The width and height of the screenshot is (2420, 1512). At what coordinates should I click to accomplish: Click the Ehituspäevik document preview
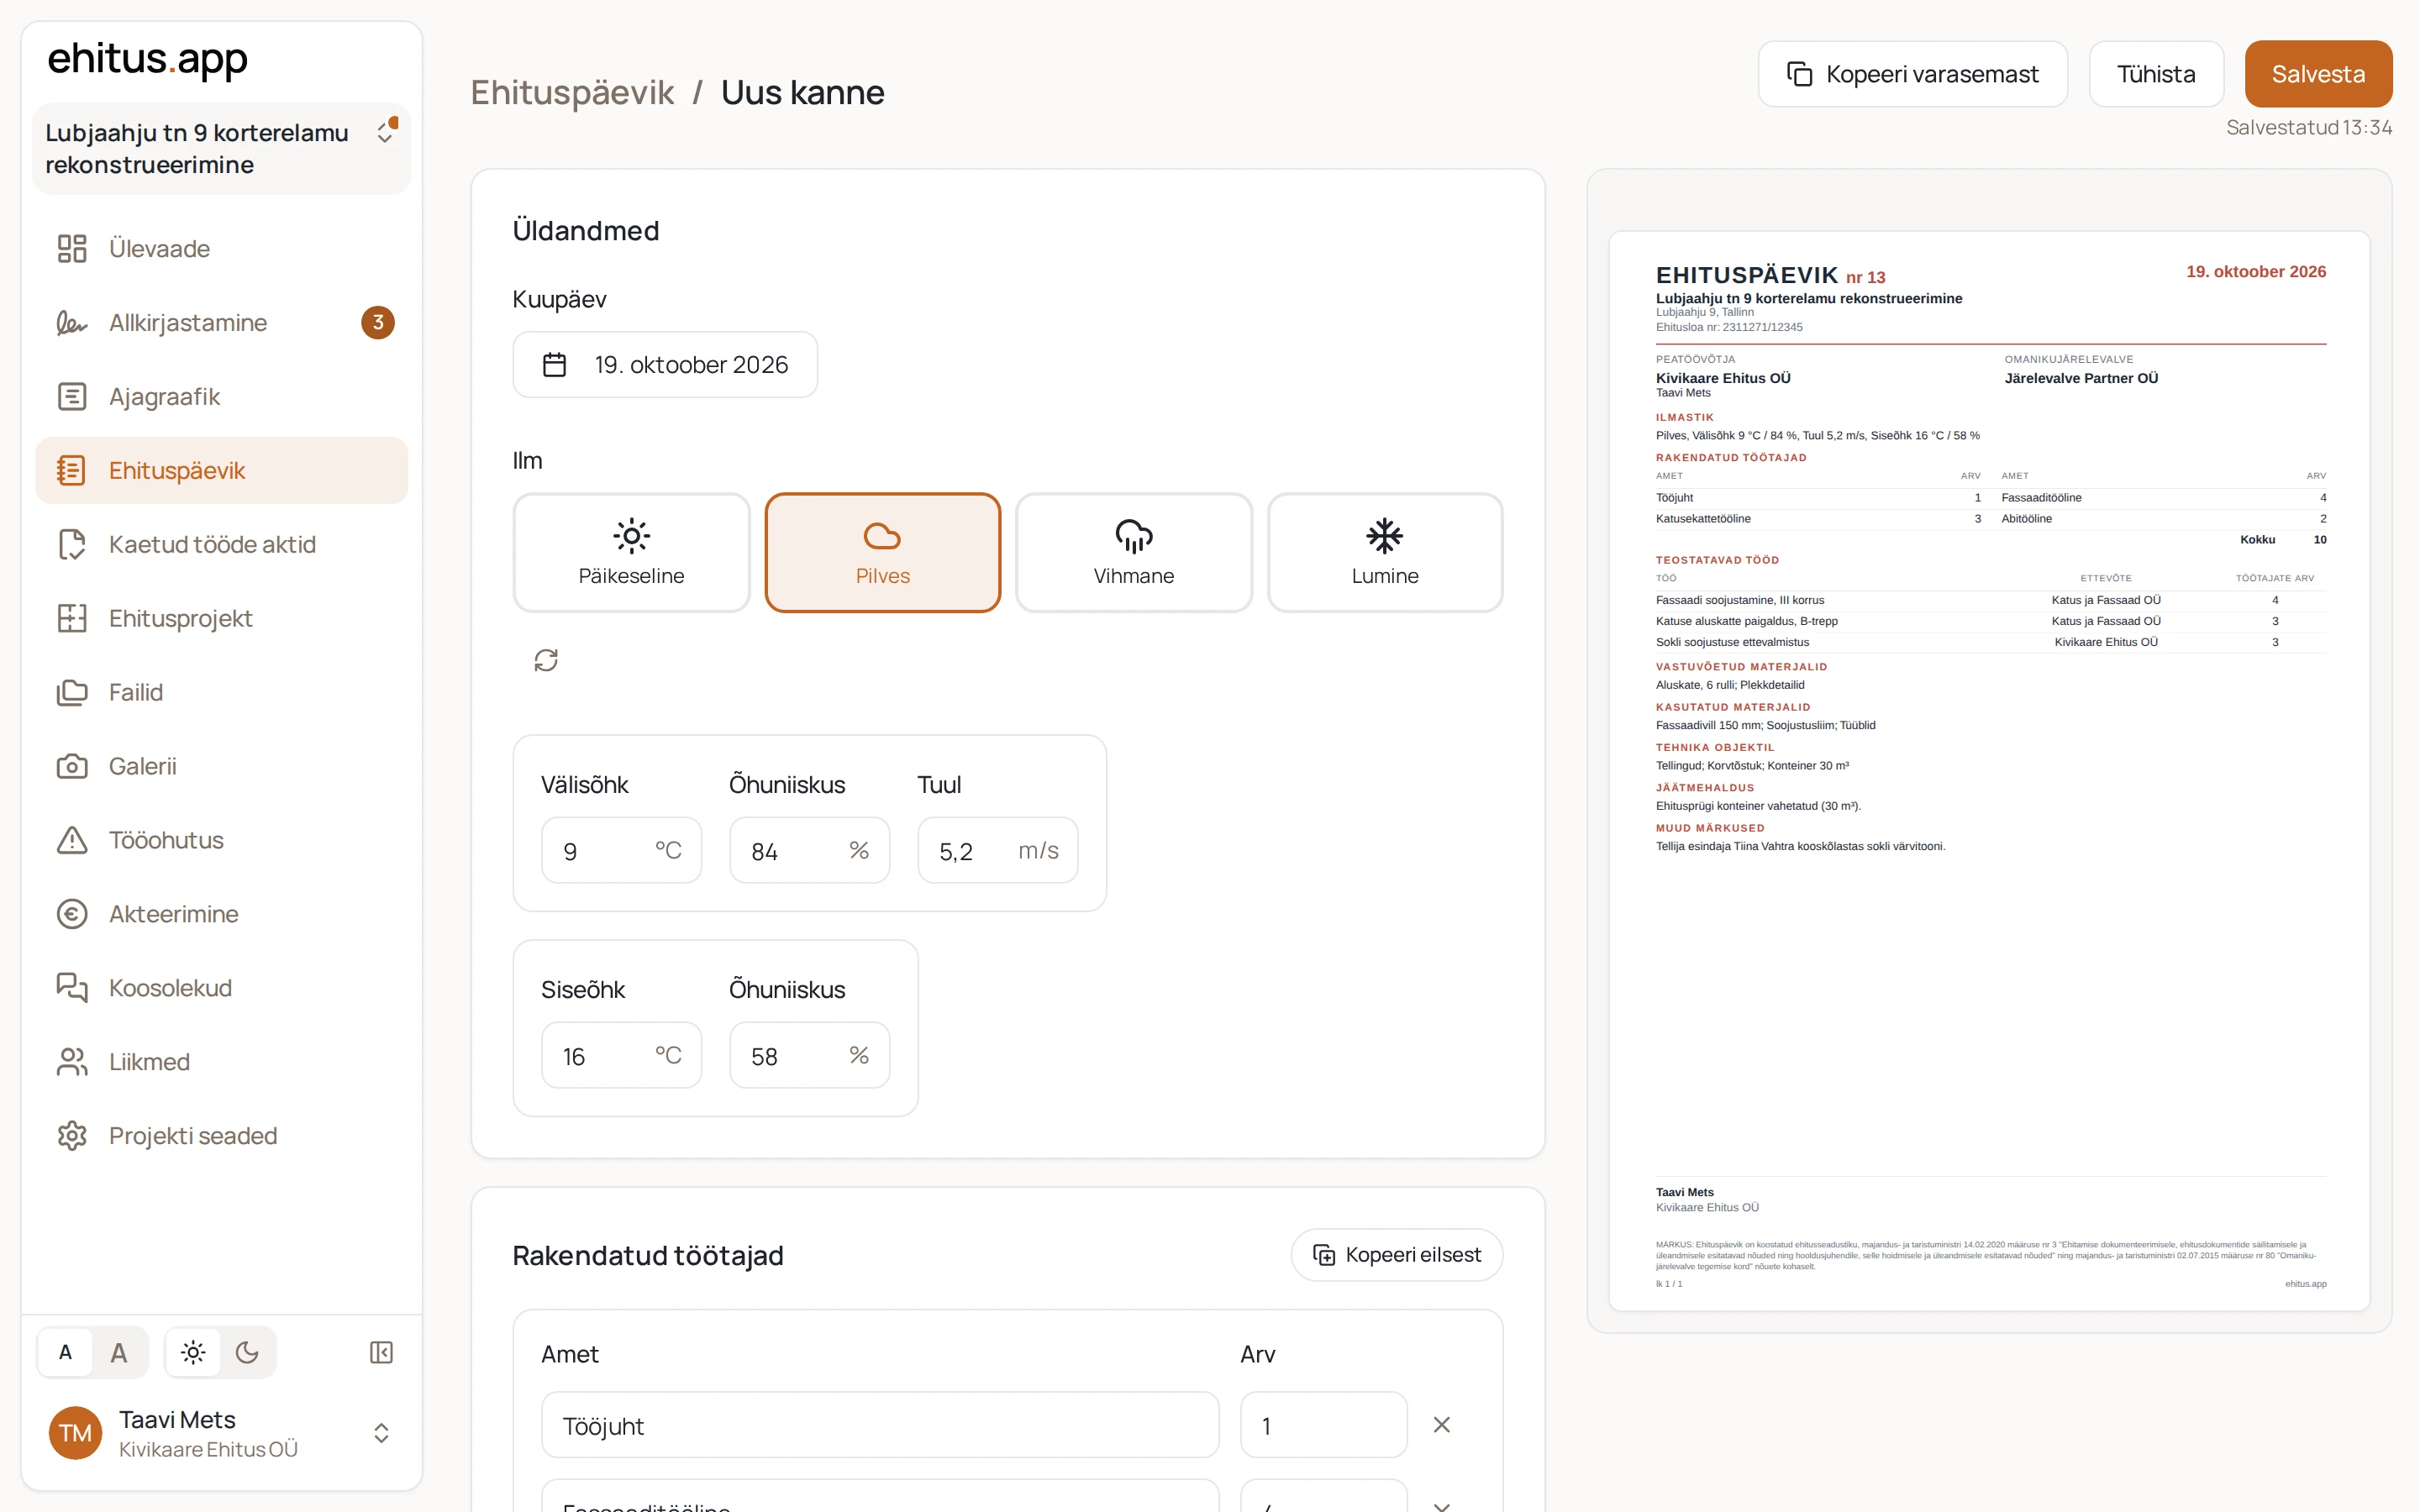tap(1989, 770)
